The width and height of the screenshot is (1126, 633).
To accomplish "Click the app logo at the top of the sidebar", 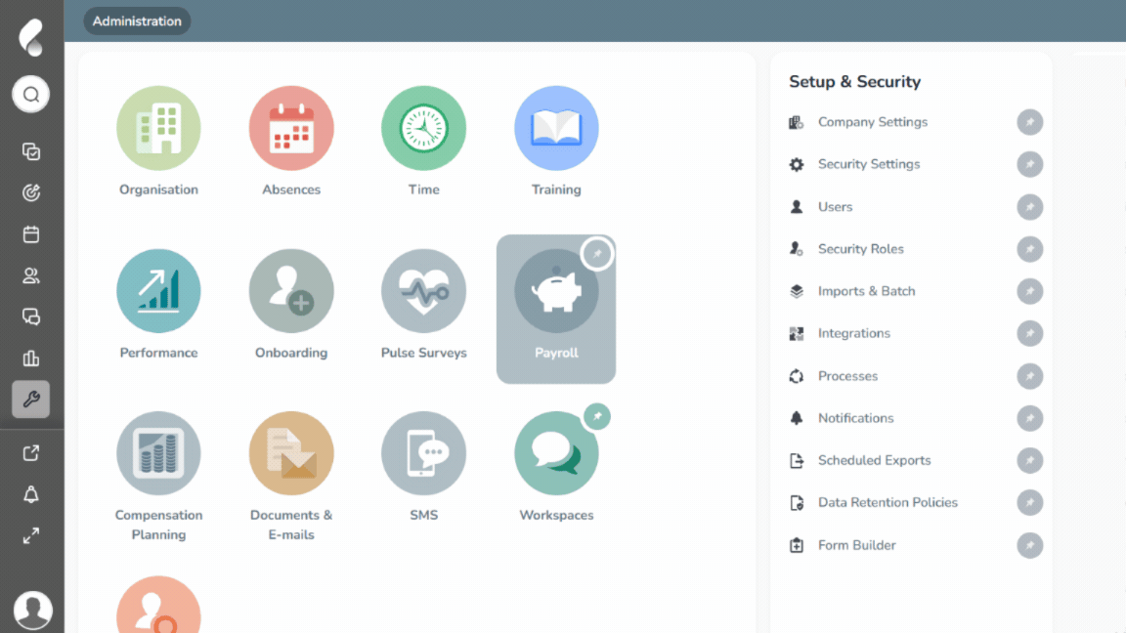I will (x=31, y=37).
